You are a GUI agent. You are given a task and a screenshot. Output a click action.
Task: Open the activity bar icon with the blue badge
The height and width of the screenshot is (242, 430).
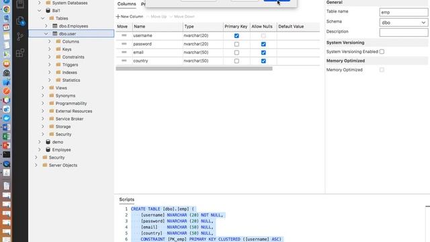(x=20, y=21)
